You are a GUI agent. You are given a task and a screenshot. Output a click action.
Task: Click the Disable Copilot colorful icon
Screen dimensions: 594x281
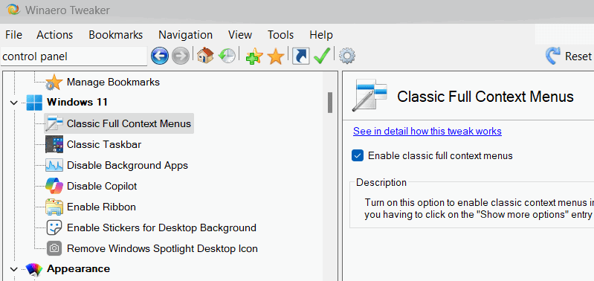pos(54,186)
